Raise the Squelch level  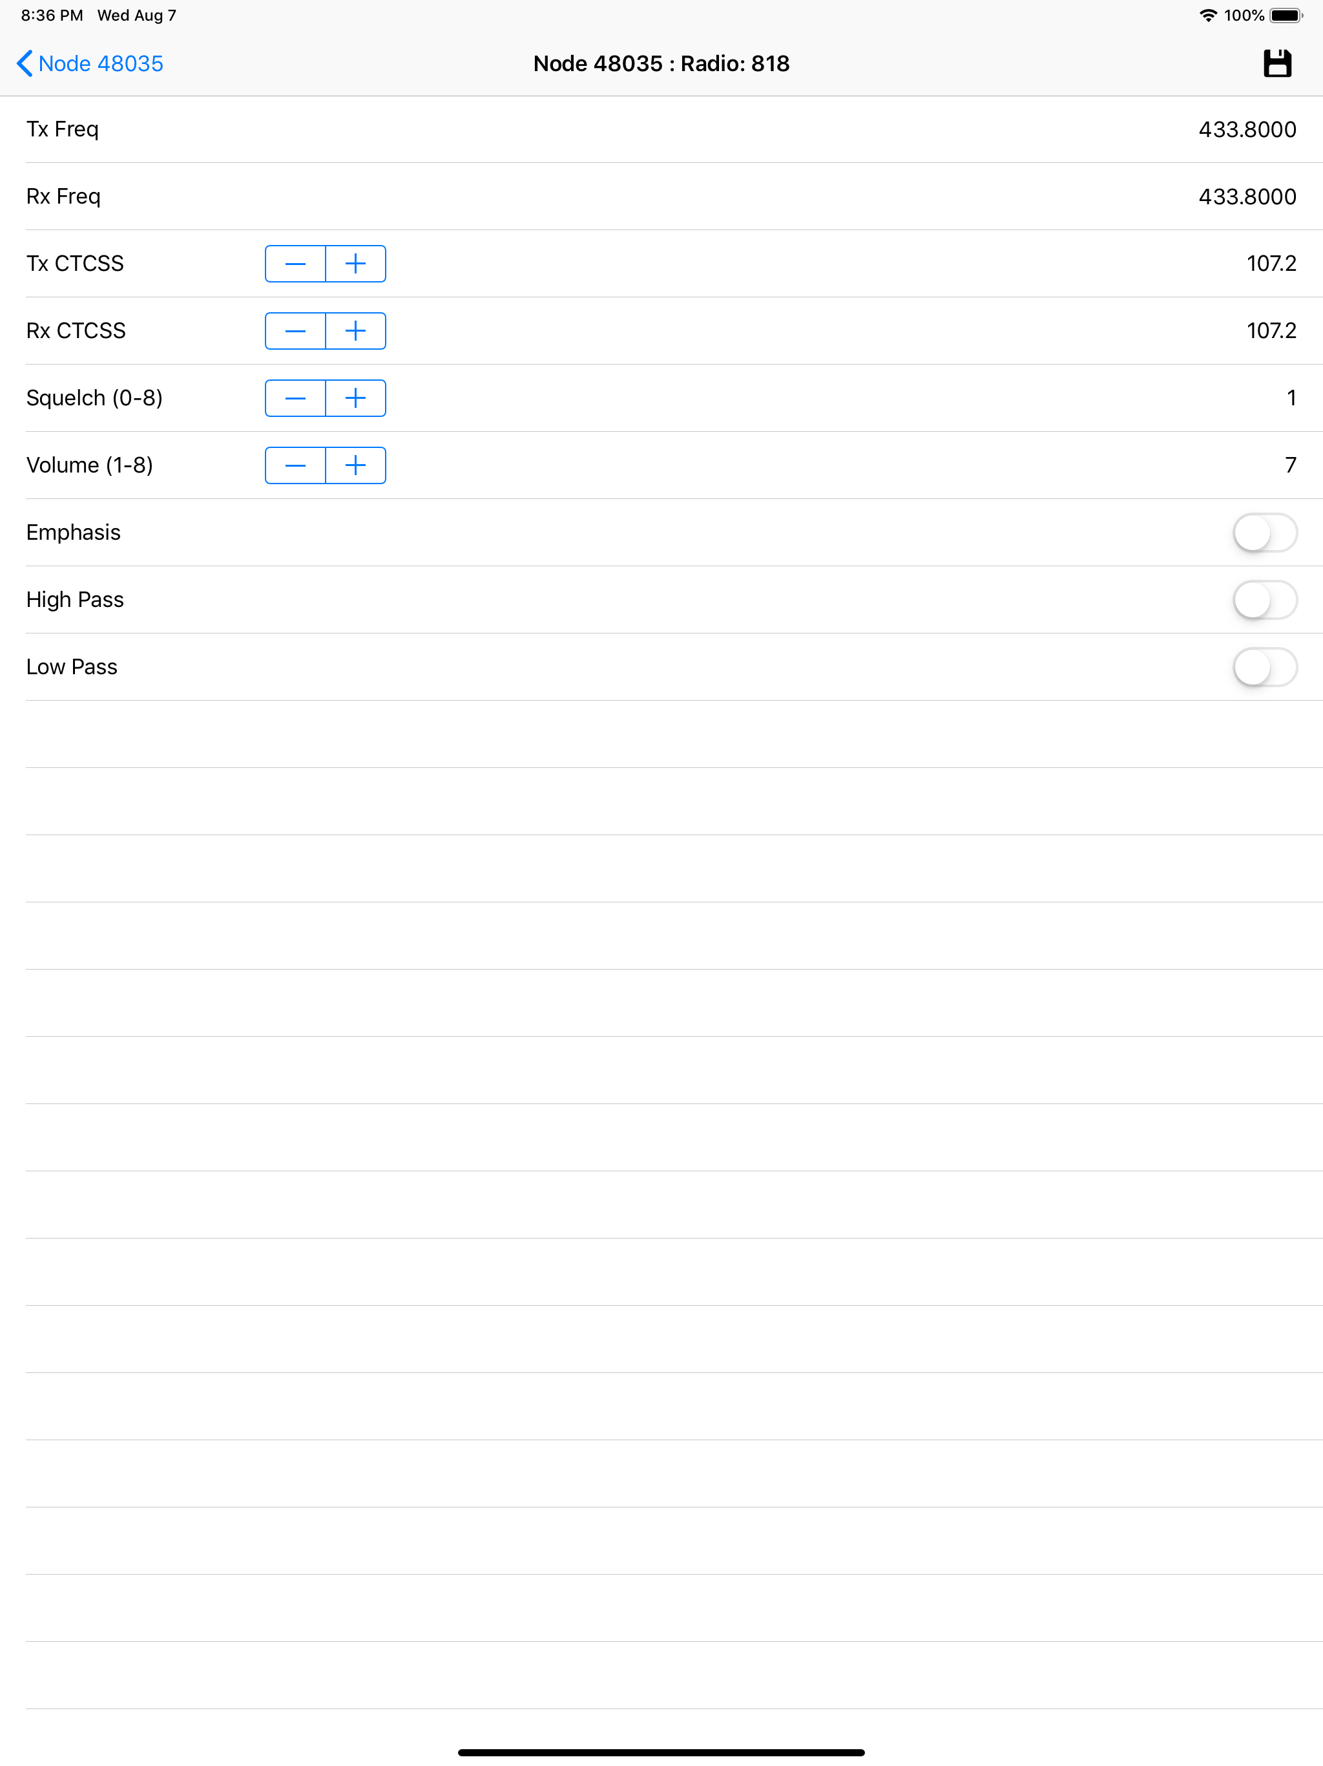point(356,398)
